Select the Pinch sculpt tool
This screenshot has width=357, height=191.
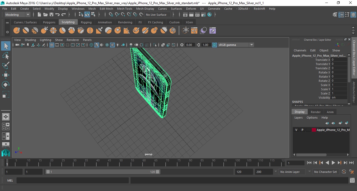pos(53,30)
